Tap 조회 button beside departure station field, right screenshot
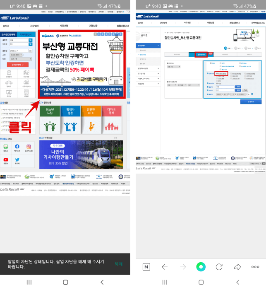Screen dimensions: 266x290 pyautogui.click(x=238, y=87)
